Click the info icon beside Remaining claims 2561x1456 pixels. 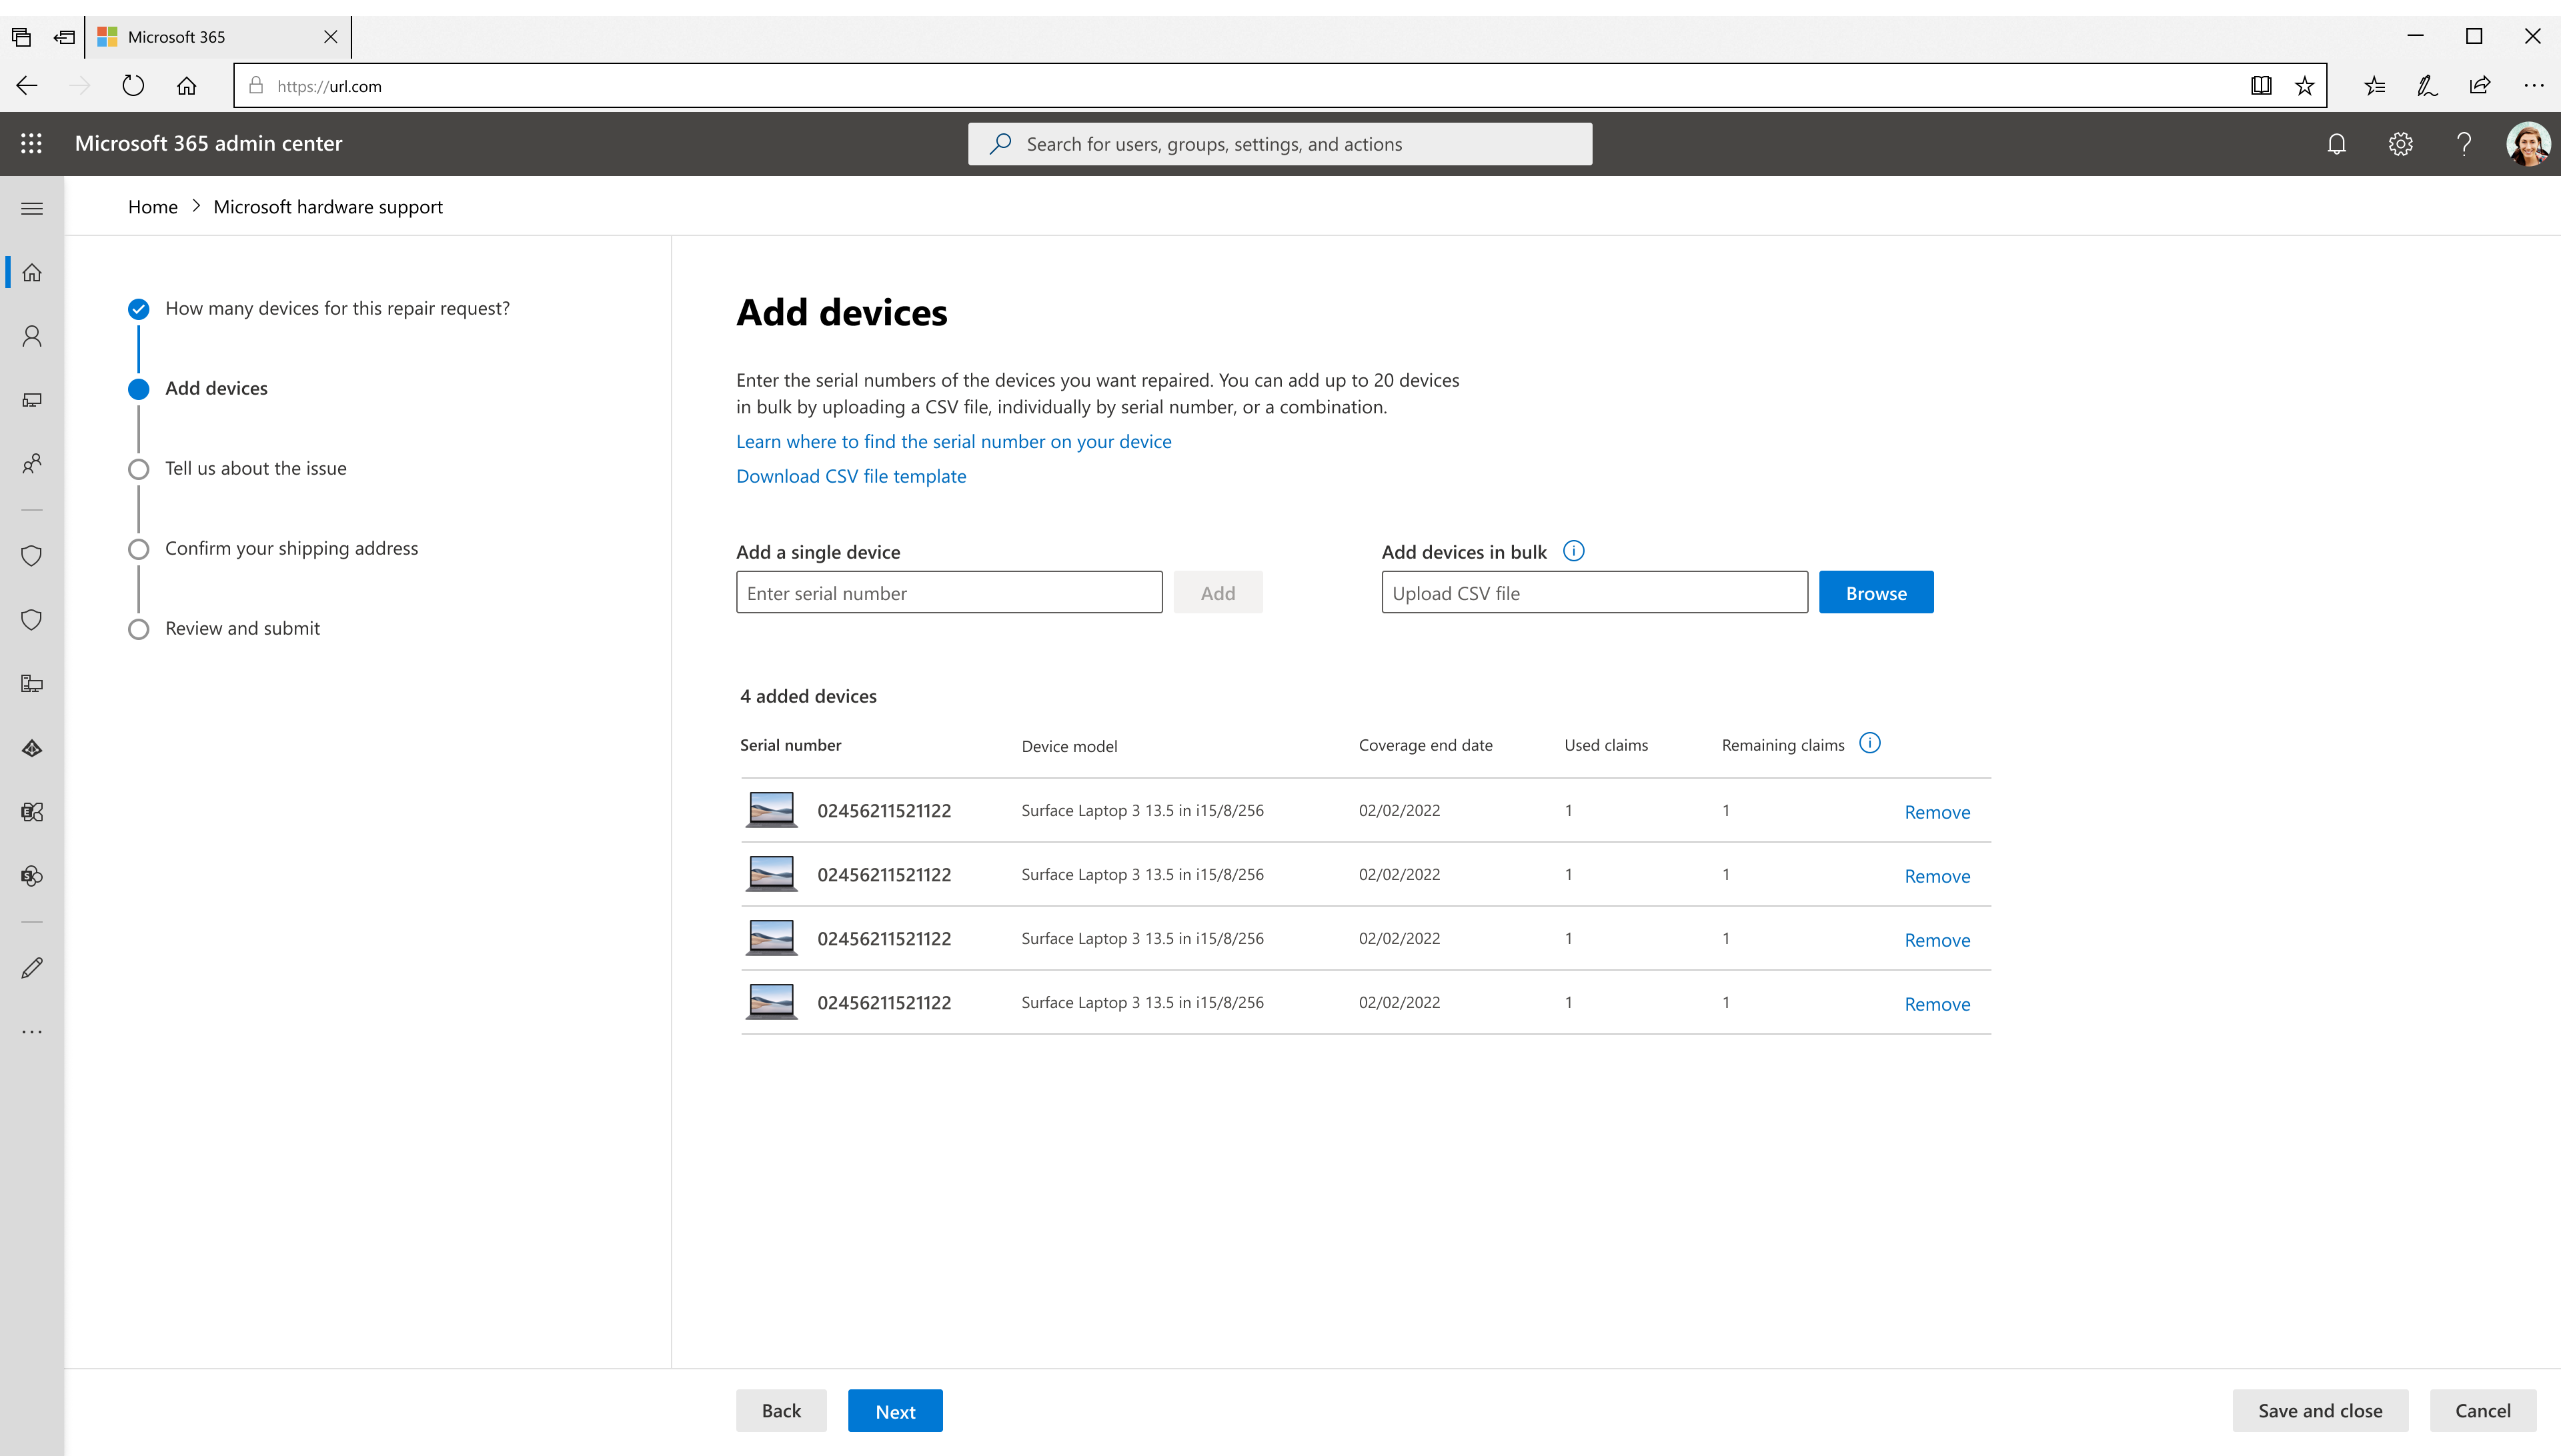click(x=1870, y=743)
